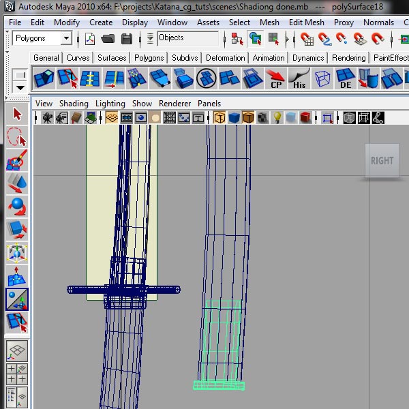The height and width of the screenshot is (409, 409).
Task: Toggle select by component type mode
Action: tap(274, 39)
